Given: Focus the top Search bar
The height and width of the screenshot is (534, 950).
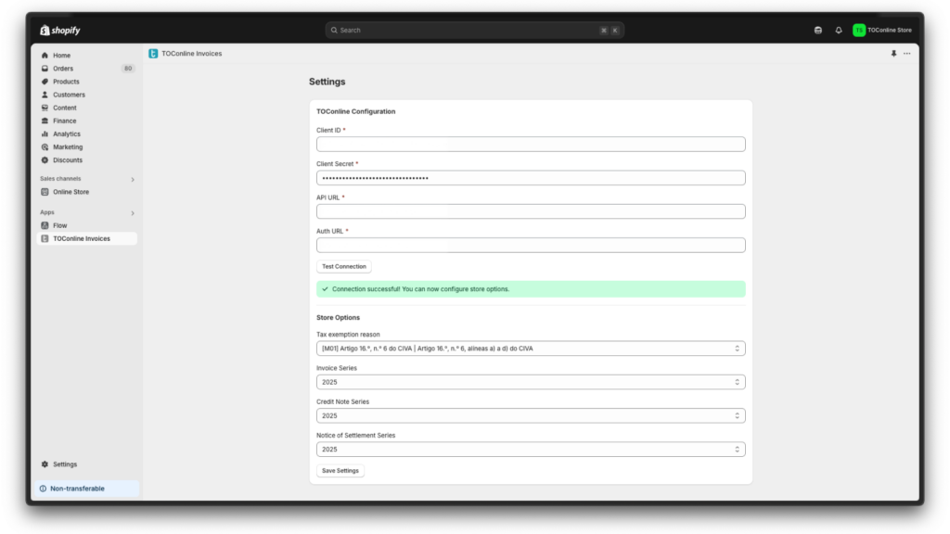Looking at the screenshot, I should click(x=474, y=31).
